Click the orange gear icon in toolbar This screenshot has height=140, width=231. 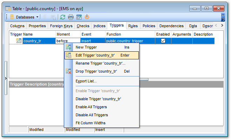pos(87,17)
